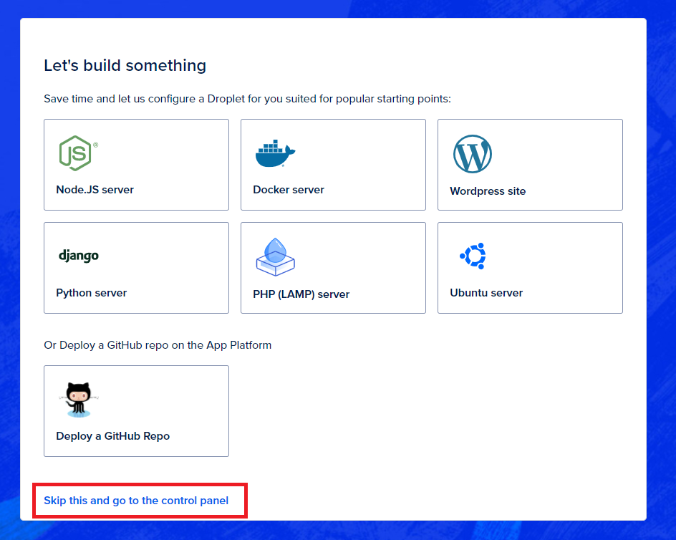Pick the Wordpress site label
This screenshot has width=676, height=540.
pyautogui.click(x=488, y=191)
